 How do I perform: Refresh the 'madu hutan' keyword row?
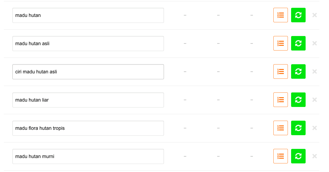pos(298,15)
